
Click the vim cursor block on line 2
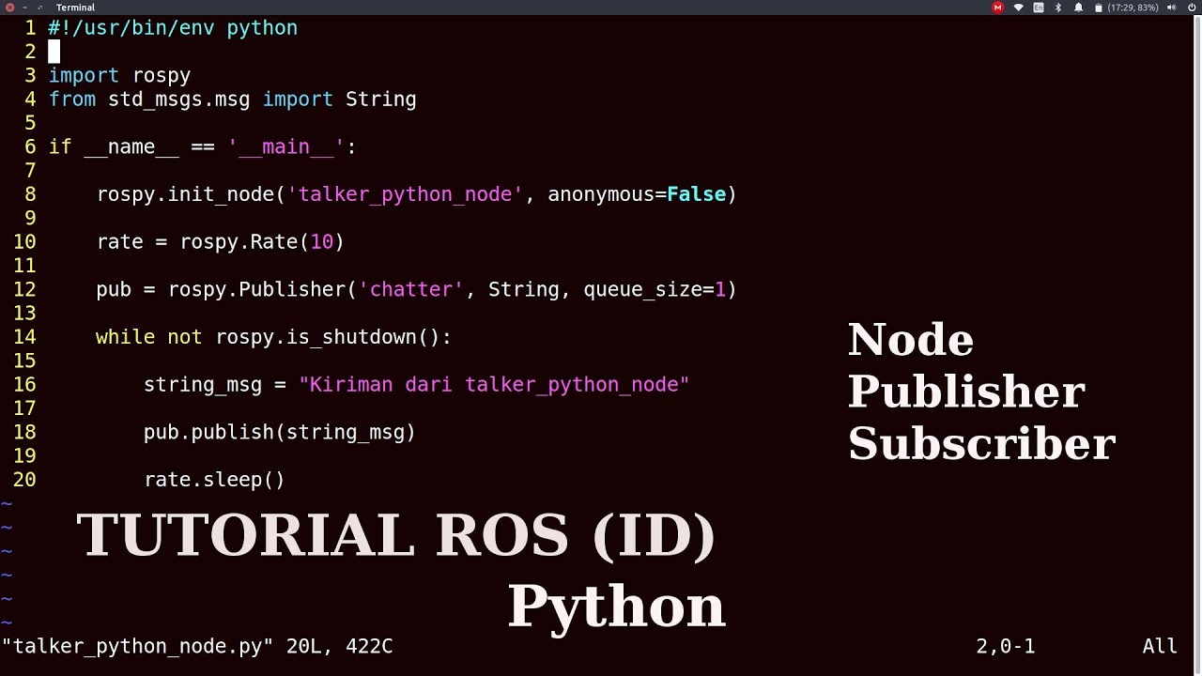point(54,52)
